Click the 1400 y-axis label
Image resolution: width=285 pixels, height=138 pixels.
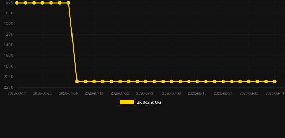(8, 45)
